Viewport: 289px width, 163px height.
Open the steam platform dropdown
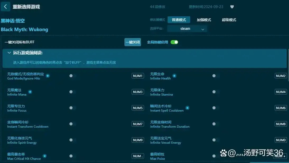(x=187, y=29)
